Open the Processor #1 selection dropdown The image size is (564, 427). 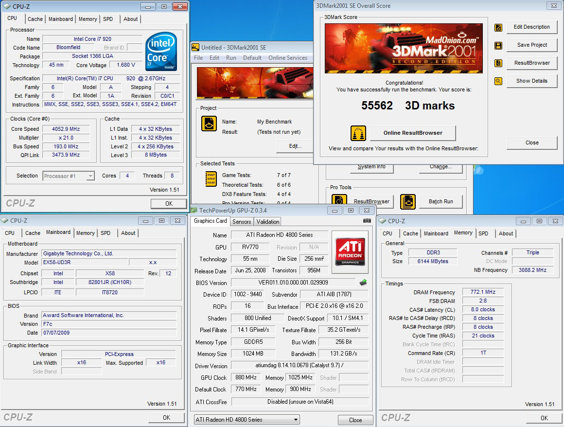[90, 176]
